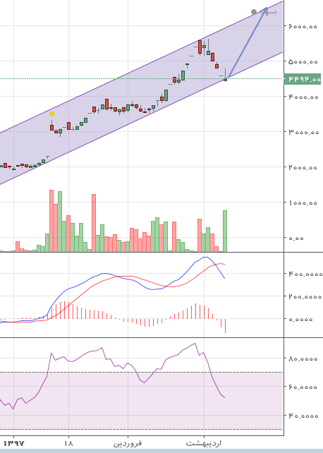
Task: Select the 18 date label
Action: (x=68, y=443)
